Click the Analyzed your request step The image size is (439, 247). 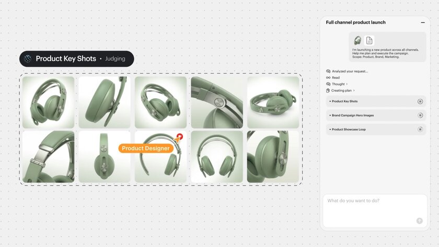[x=347, y=71]
